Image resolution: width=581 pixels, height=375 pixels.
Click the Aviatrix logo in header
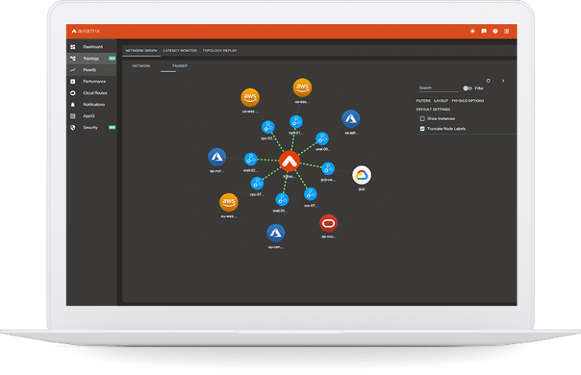(86, 31)
